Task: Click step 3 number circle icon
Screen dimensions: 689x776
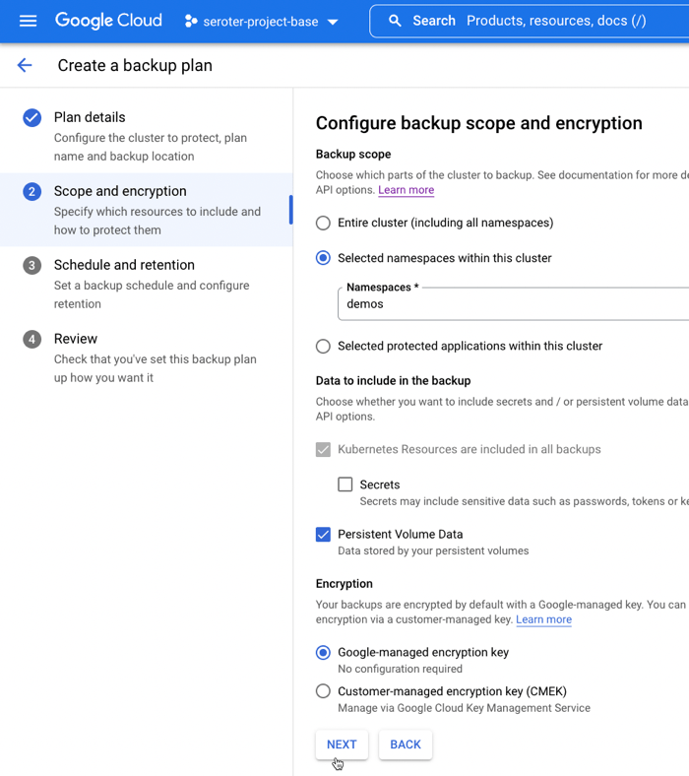Action: pyautogui.click(x=32, y=265)
